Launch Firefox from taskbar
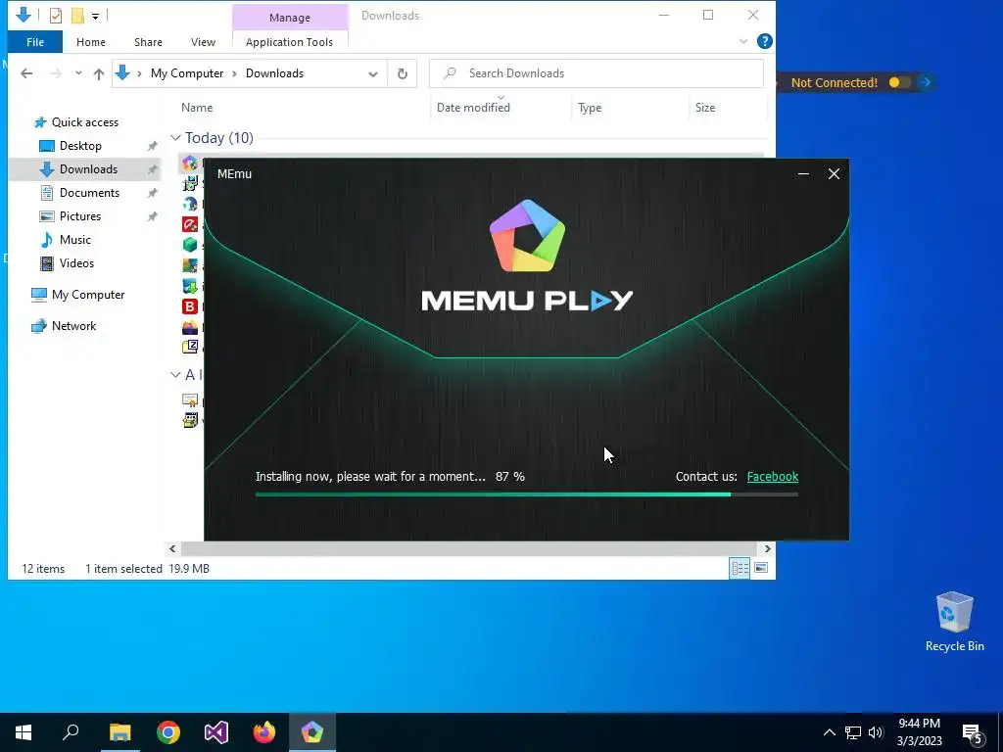Viewport: 1003px width, 752px height. tap(264, 732)
